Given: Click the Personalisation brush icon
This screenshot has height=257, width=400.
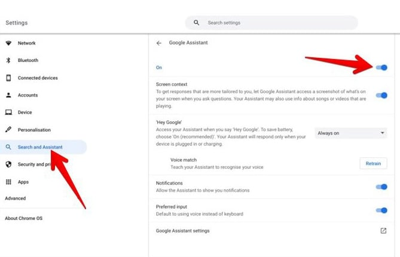Looking at the screenshot, I should coord(8,129).
